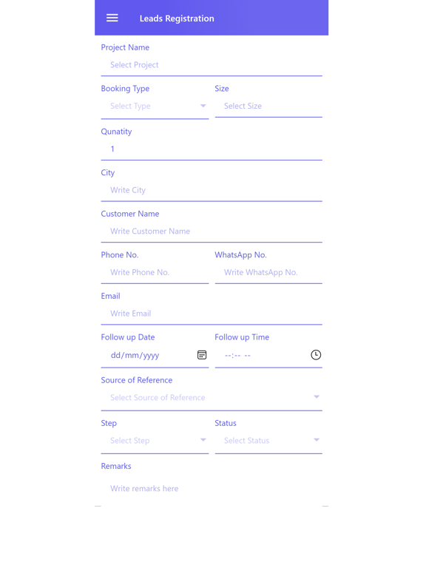The image size is (426, 568).
Task: Expand the Select Status dropdown arrow
Action: coord(317,440)
